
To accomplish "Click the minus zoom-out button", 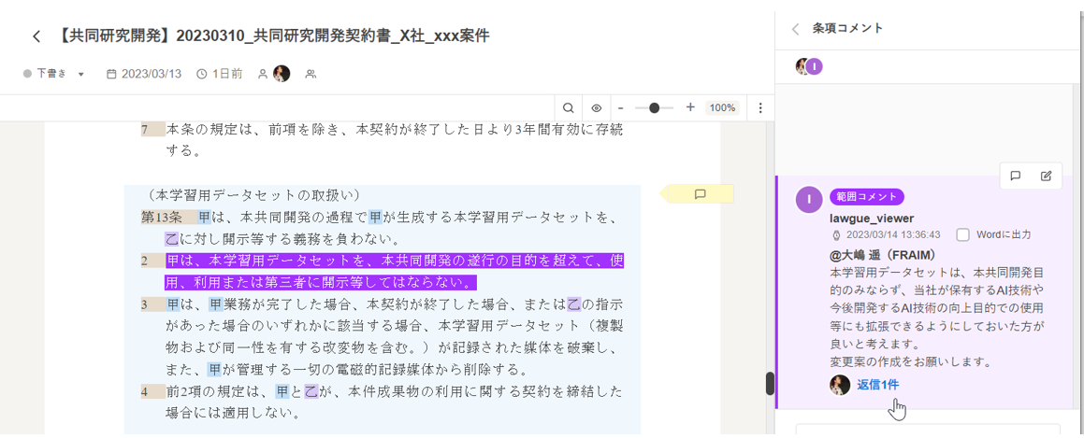I will click(x=620, y=108).
